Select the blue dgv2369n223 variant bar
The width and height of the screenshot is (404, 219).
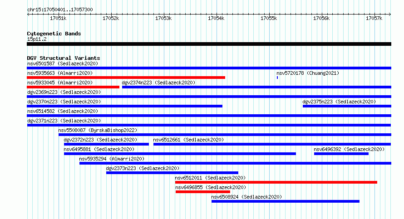pyautogui.click(x=209, y=97)
